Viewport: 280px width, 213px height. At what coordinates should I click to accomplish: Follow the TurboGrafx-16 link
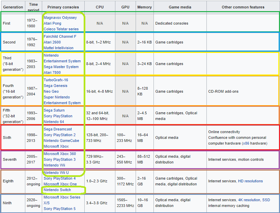[x=56, y=80]
